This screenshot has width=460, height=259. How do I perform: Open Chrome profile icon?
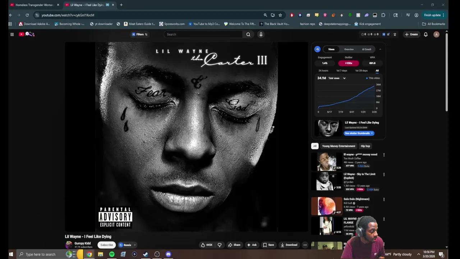(416, 15)
